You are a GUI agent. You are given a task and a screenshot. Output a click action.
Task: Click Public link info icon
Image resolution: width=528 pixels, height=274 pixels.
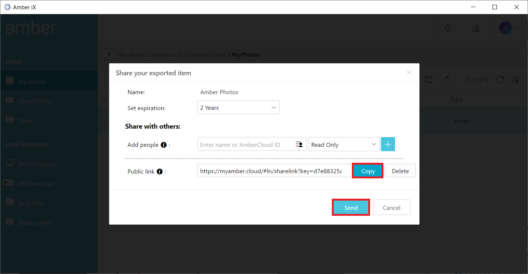[x=159, y=172]
